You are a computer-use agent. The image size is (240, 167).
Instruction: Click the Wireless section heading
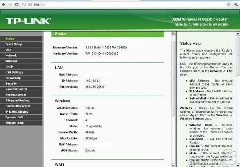(x=62, y=101)
